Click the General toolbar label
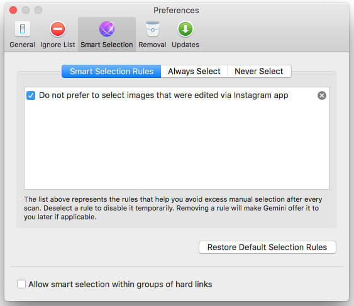Screen dimensions: 354x306 point(22,45)
